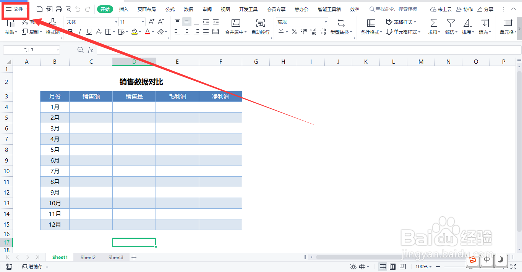This screenshot has height=272, width=522.
Task: Click increase decimal places icon
Action: click(x=313, y=32)
